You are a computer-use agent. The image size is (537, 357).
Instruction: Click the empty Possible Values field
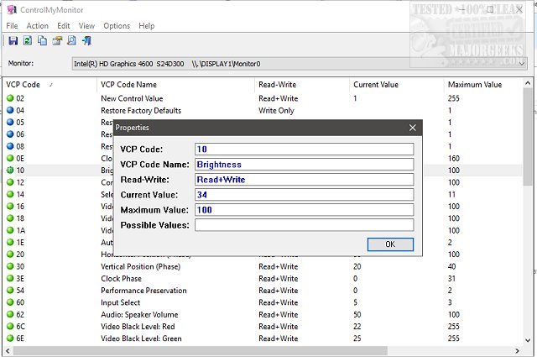[304, 225]
